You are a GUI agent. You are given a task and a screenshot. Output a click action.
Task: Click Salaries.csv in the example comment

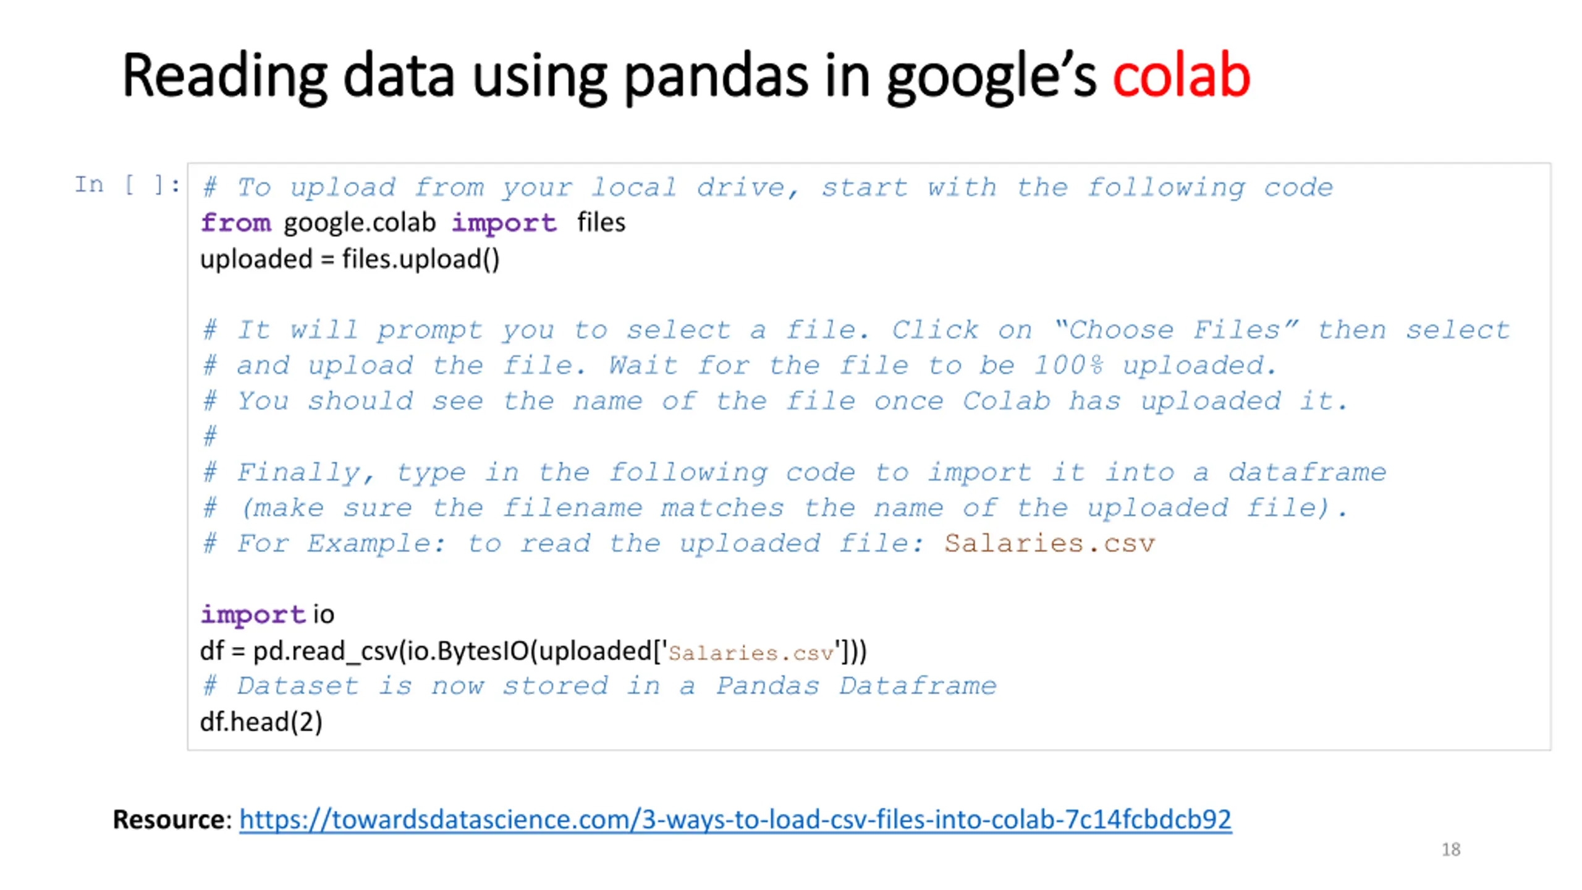point(1049,543)
